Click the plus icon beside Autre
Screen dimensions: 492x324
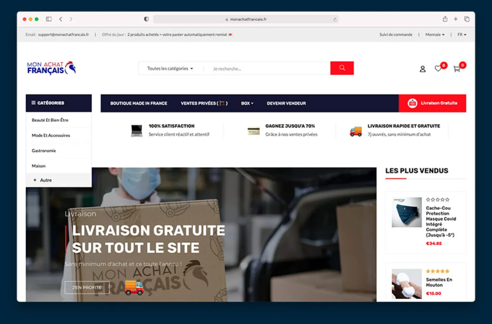[35, 180]
